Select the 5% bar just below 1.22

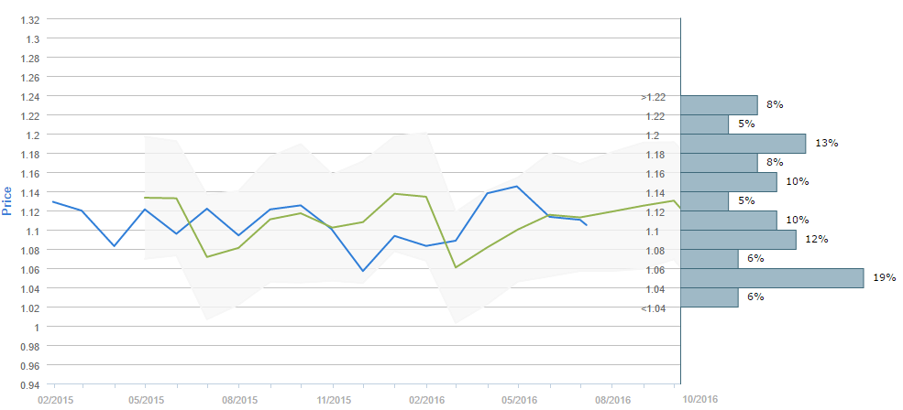coord(705,124)
